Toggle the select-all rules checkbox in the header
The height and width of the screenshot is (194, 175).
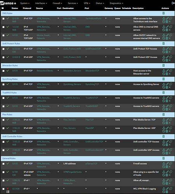[3, 8]
